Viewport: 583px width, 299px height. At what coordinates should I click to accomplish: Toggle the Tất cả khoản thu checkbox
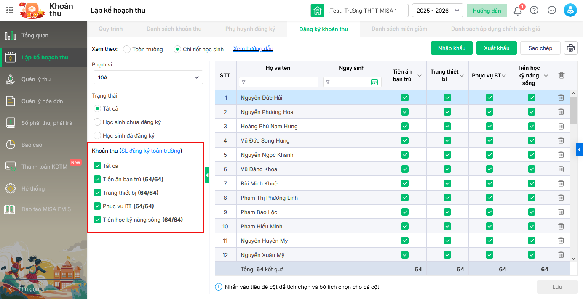[97, 166]
